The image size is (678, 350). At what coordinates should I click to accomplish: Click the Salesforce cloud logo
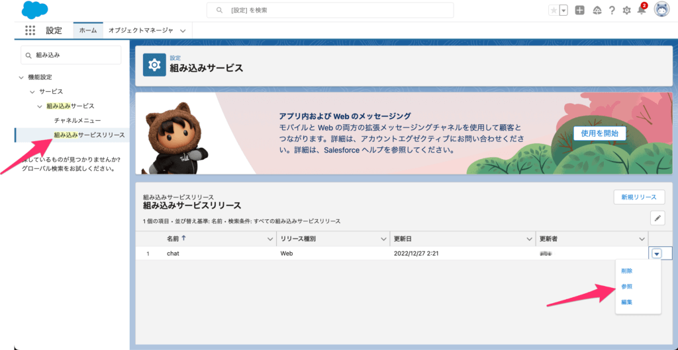[34, 11]
